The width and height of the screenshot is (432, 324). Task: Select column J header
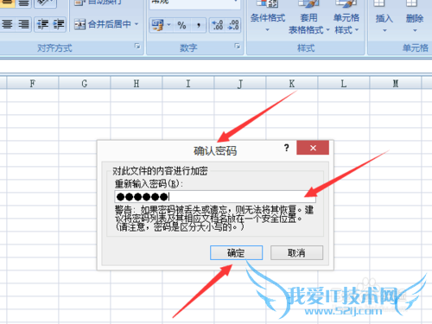[240, 84]
